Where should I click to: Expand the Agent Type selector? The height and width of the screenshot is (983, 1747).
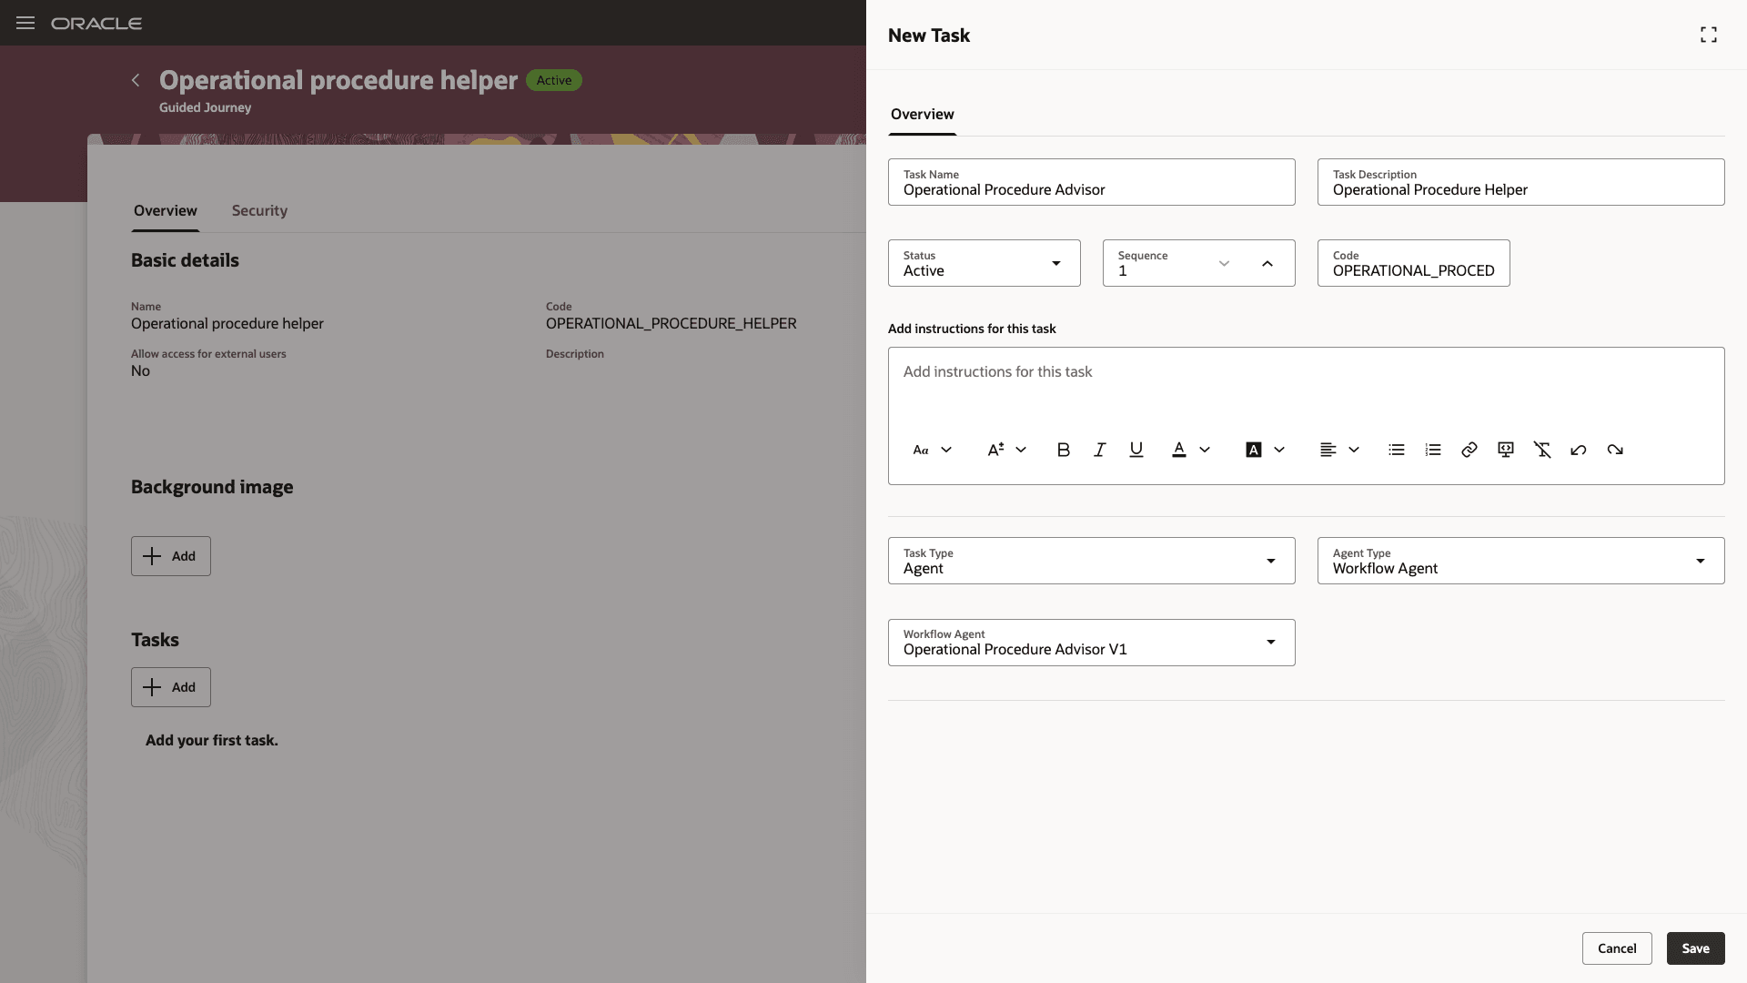click(x=1701, y=561)
